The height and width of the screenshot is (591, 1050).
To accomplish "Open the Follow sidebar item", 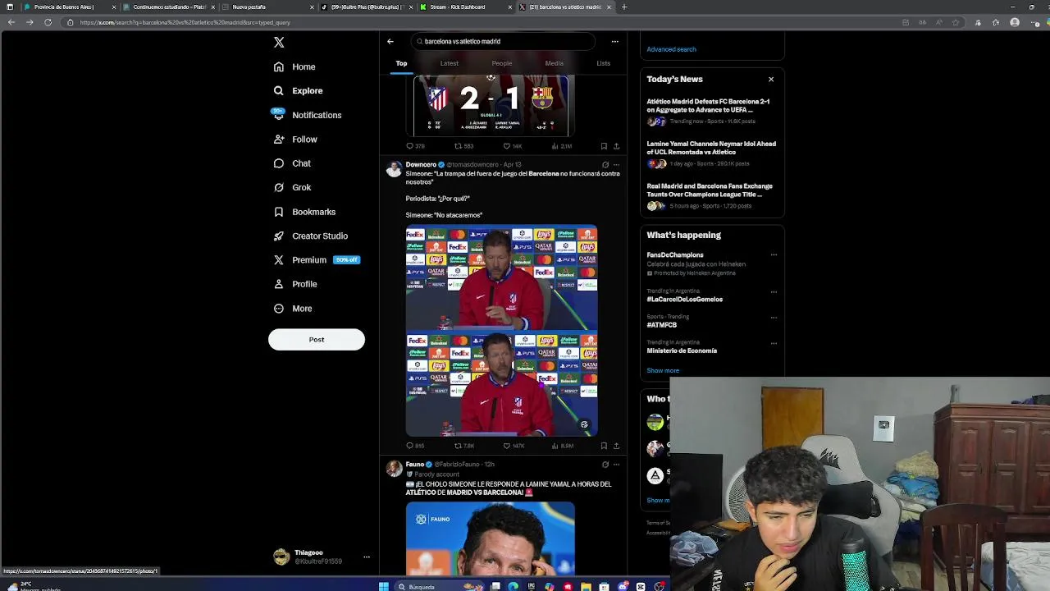I will 295,140.
